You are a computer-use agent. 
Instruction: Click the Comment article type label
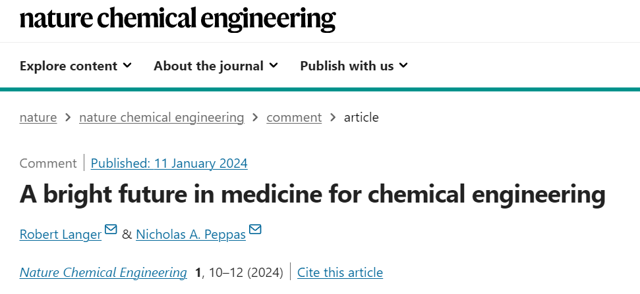tap(48, 163)
